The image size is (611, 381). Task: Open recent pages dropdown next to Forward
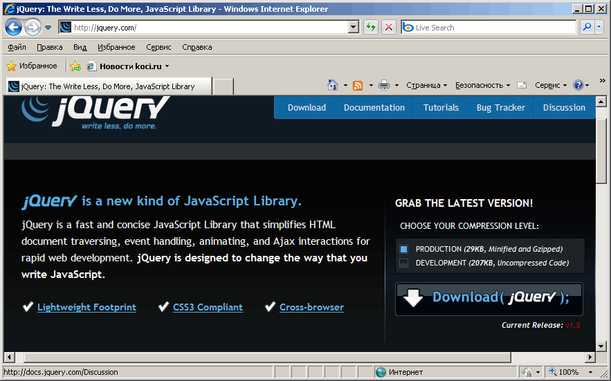coord(48,28)
